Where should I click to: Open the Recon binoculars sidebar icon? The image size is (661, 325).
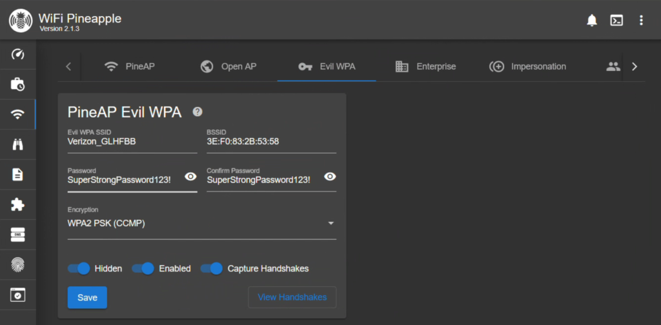pyautogui.click(x=17, y=144)
